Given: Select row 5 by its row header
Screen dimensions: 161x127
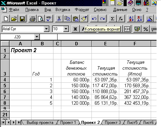Looking at the screenshot, I should pyautogui.click(x=5, y=85).
